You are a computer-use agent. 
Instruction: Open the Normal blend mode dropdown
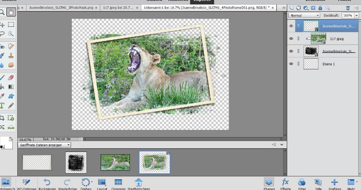point(304,15)
